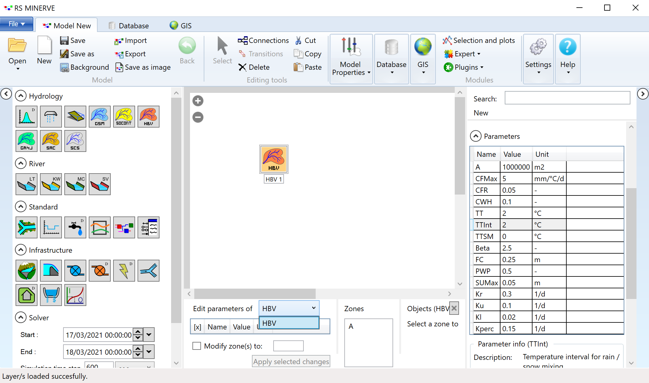Collapse the left panel with arrow button
Viewport: 649px width, 383px height.
click(x=6, y=94)
